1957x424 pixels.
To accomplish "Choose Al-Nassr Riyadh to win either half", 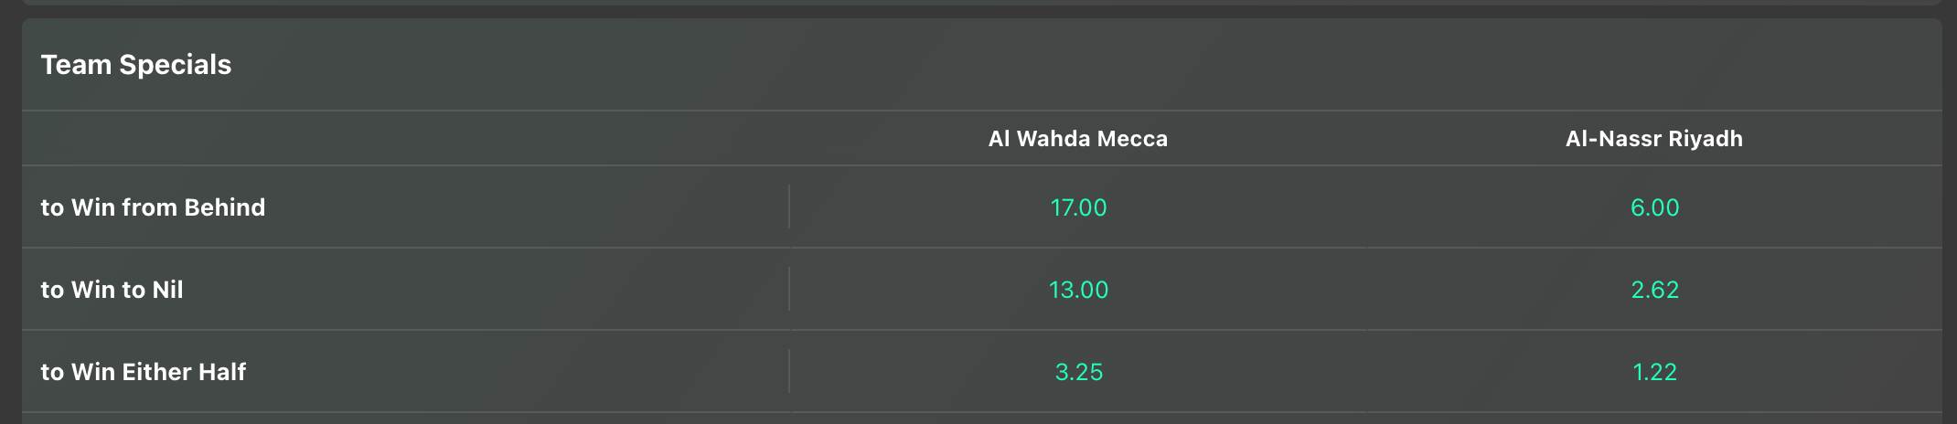I will pos(1654,372).
